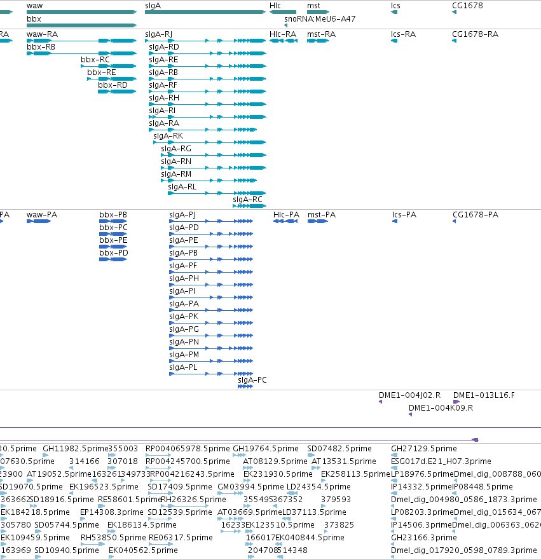Open the slgA-RN transcript label
Image resolution: width=541 pixels, height=560 pixels.
click(x=176, y=161)
